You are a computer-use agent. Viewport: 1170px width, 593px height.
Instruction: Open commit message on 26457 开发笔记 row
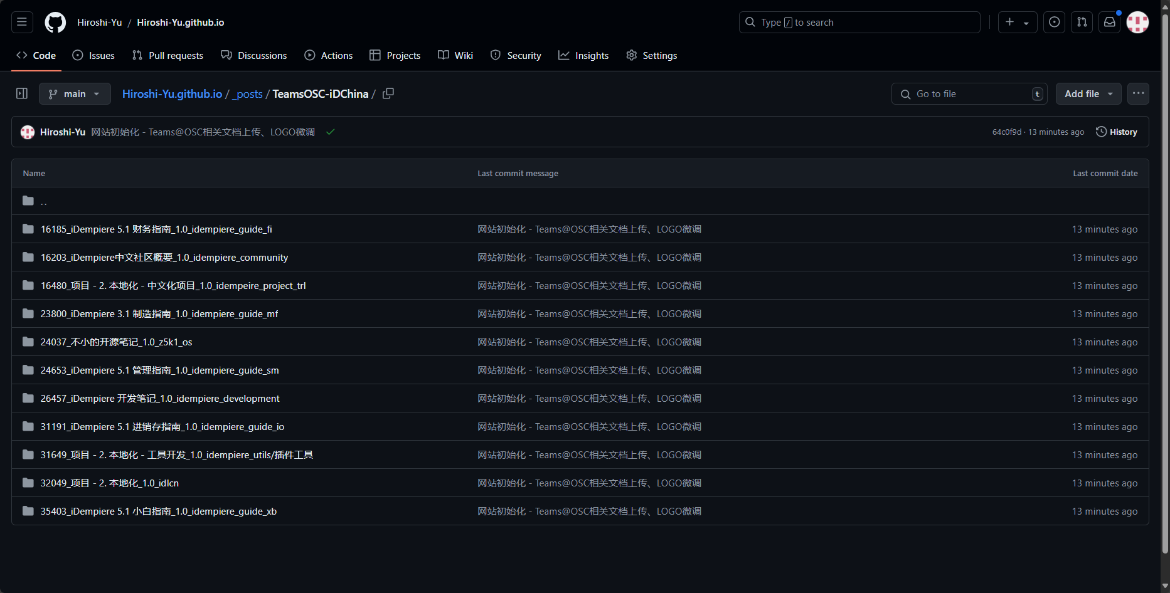coord(589,399)
